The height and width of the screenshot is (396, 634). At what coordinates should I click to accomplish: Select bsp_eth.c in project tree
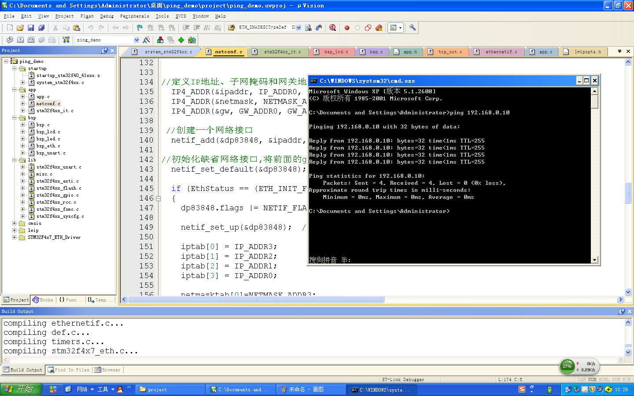(48, 146)
